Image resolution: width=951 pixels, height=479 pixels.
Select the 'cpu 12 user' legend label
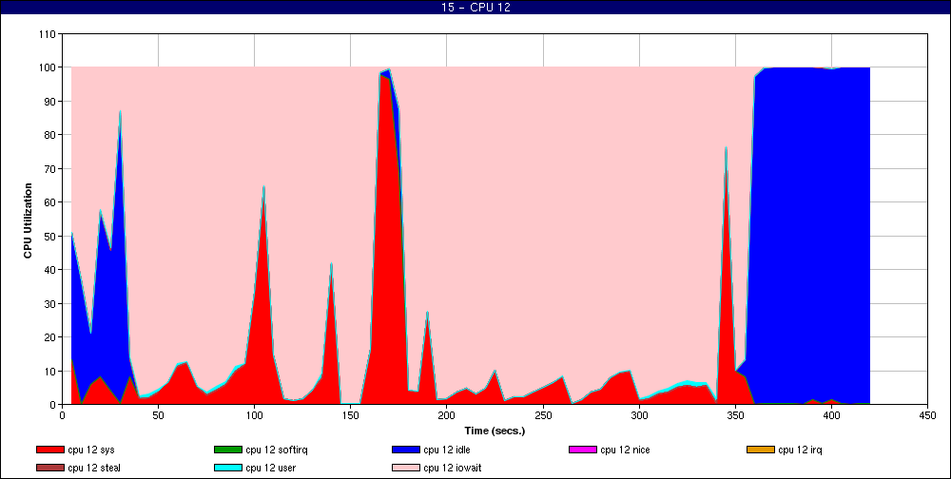pos(270,469)
